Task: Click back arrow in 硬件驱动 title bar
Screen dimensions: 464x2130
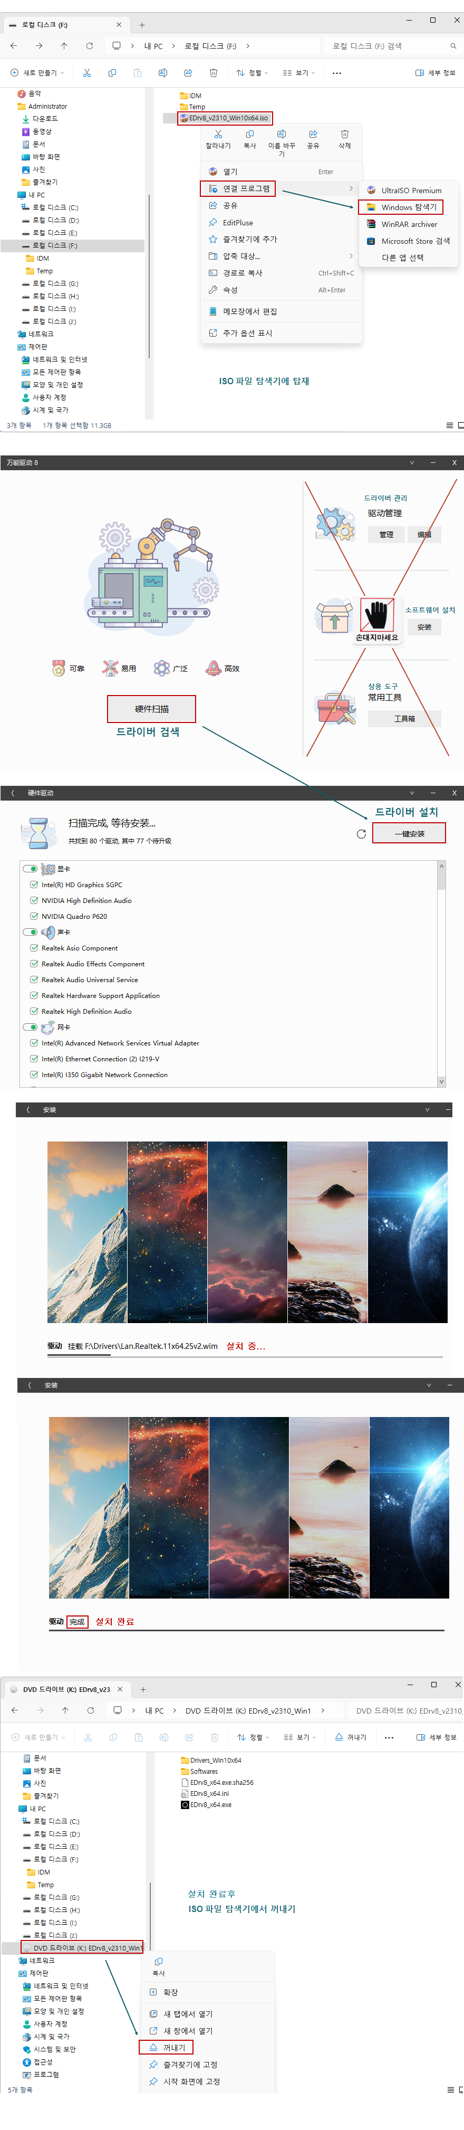Action: pyautogui.click(x=12, y=793)
